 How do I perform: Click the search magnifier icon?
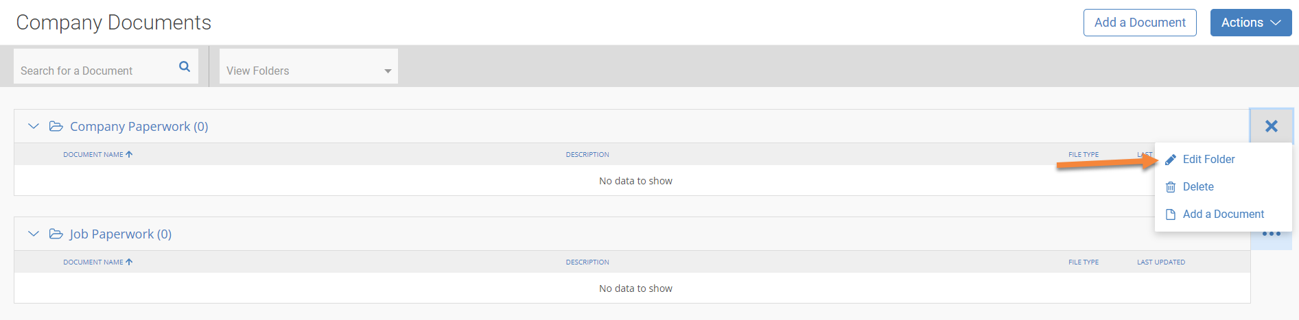pyautogui.click(x=185, y=66)
